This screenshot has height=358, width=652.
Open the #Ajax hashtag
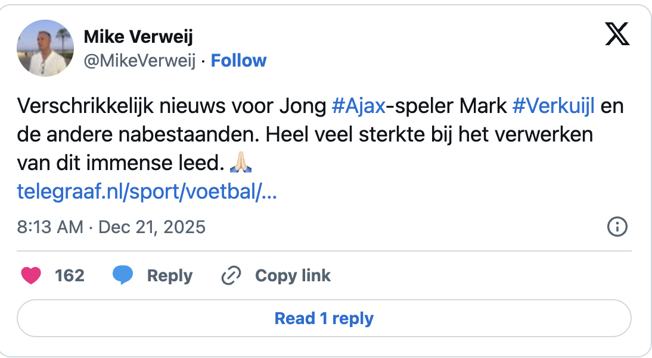click(358, 107)
